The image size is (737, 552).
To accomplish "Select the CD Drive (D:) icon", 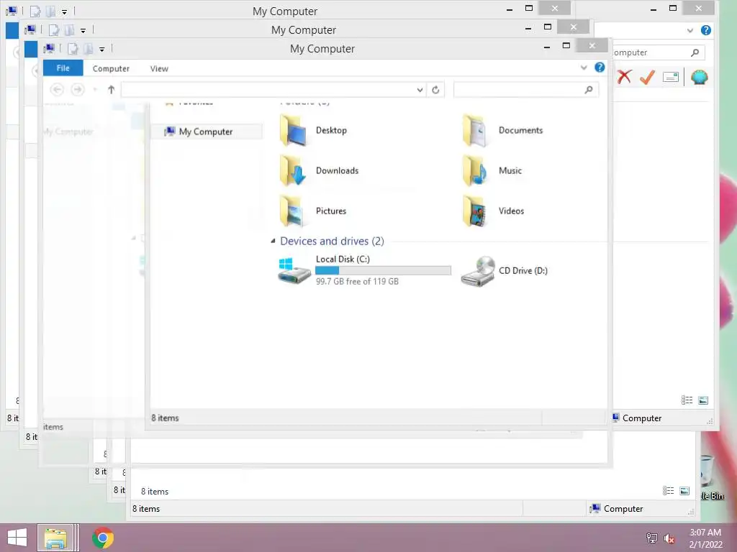I will 478,271.
